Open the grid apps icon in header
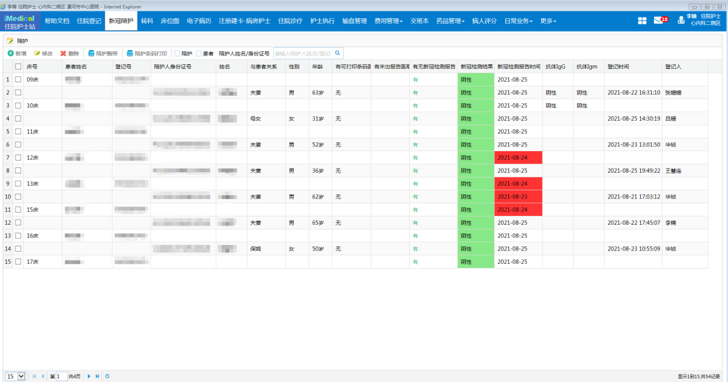The image size is (728, 382). tap(642, 21)
